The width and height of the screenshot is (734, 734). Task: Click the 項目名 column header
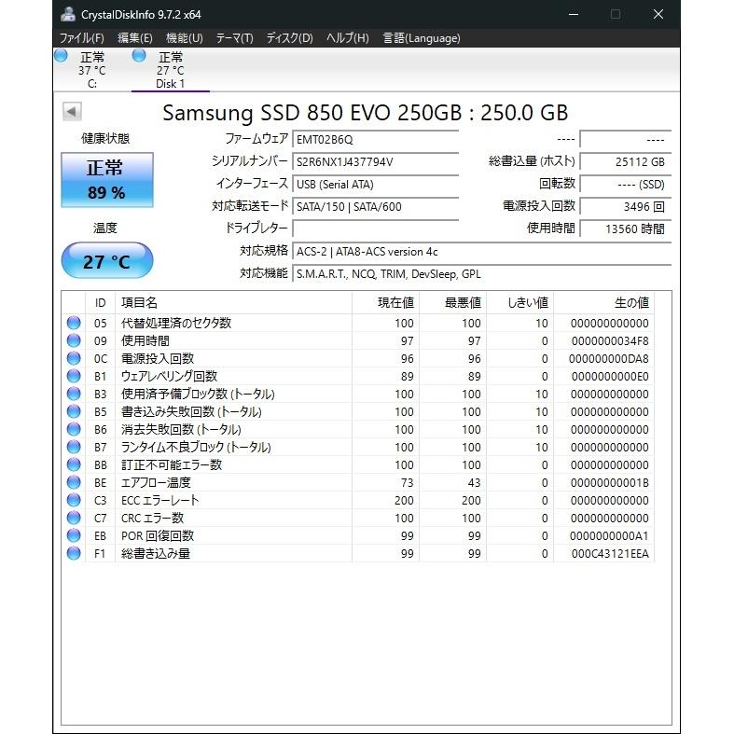233,303
